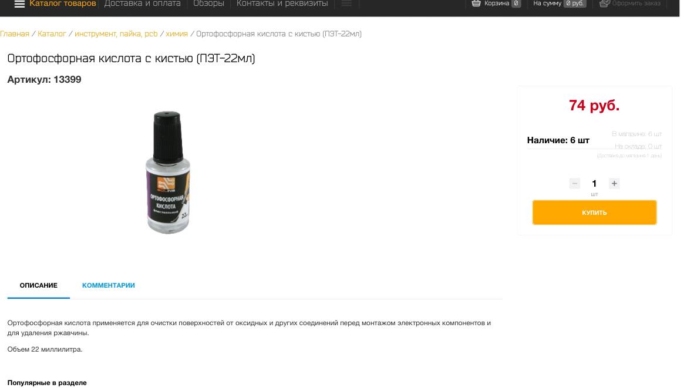This screenshot has width=687, height=388.
Task: Click the Каталог breadcrumb link
Action: (x=52, y=33)
